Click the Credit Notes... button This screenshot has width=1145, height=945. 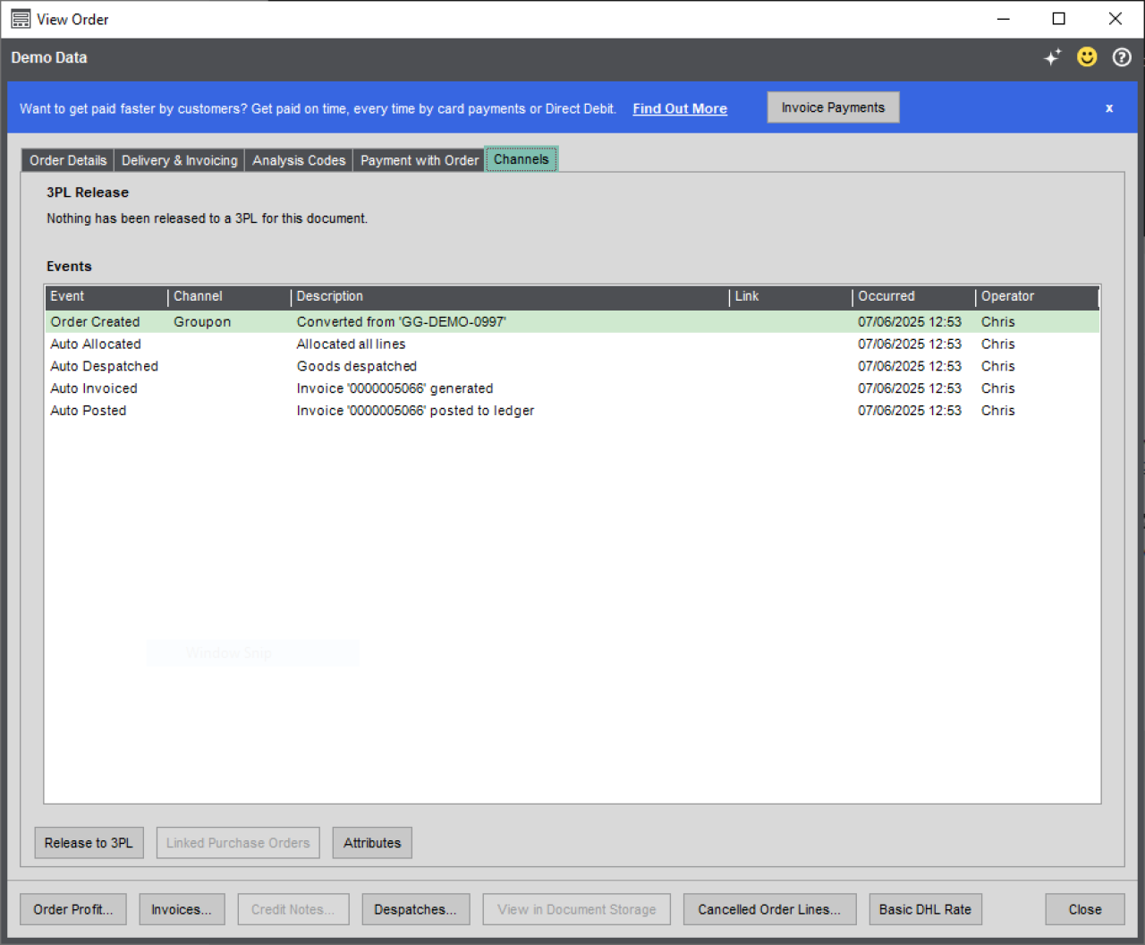pyautogui.click(x=293, y=909)
